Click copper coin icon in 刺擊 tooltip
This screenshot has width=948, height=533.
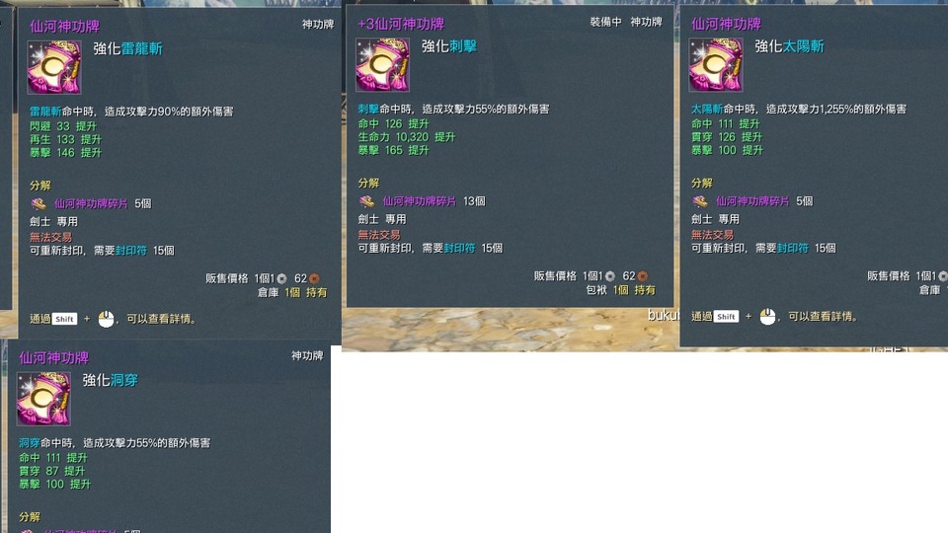click(x=643, y=276)
